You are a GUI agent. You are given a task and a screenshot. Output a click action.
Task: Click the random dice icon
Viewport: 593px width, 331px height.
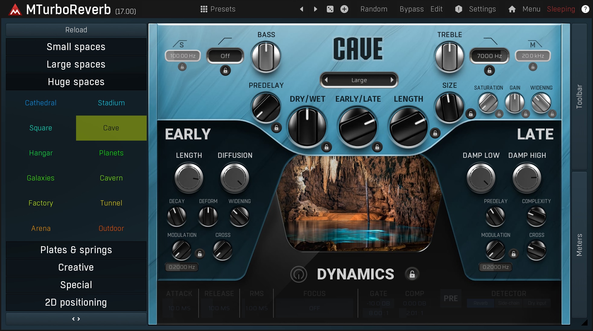click(x=330, y=9)
